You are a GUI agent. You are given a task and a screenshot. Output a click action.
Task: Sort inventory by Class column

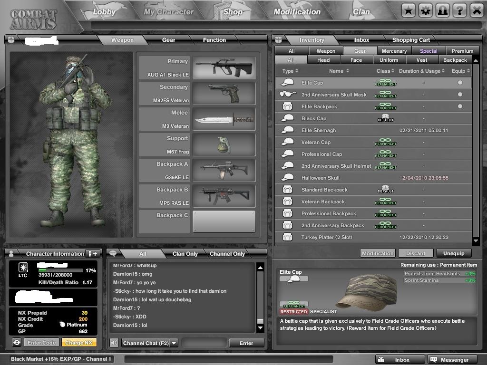click(x=385, y=71)
